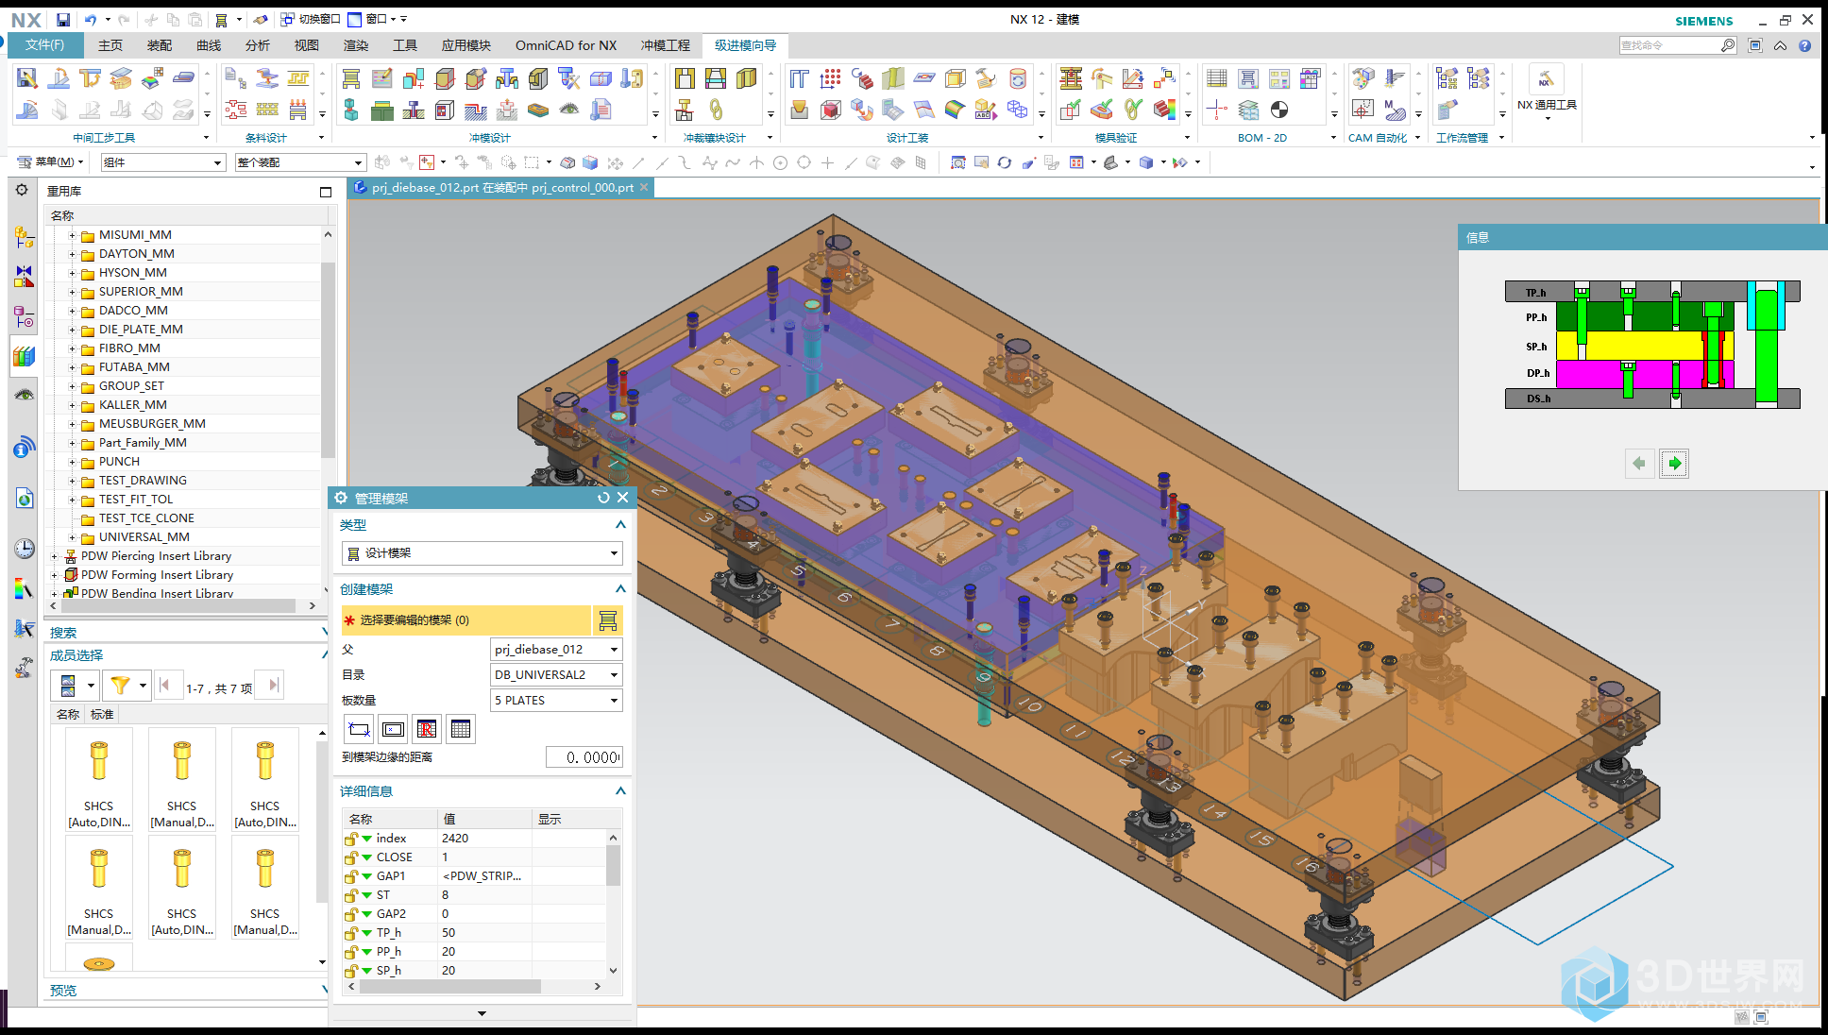Image resolution: width=1828 pixels, height=1035 pixels.
Task: Switch to the OmniCAD for NX tab
Action: [566, 45]
